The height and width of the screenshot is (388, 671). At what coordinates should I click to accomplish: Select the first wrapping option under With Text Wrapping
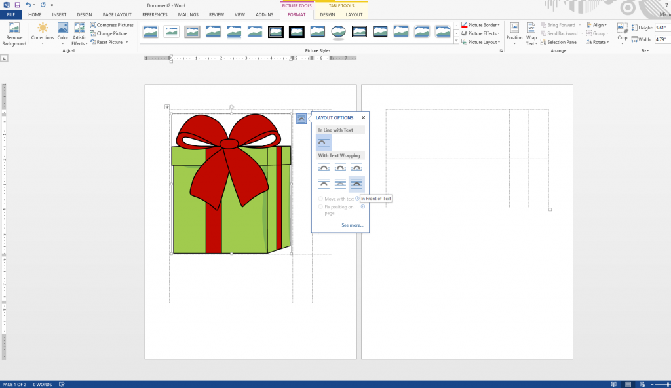pyautogui.click(x=324, y=167)
